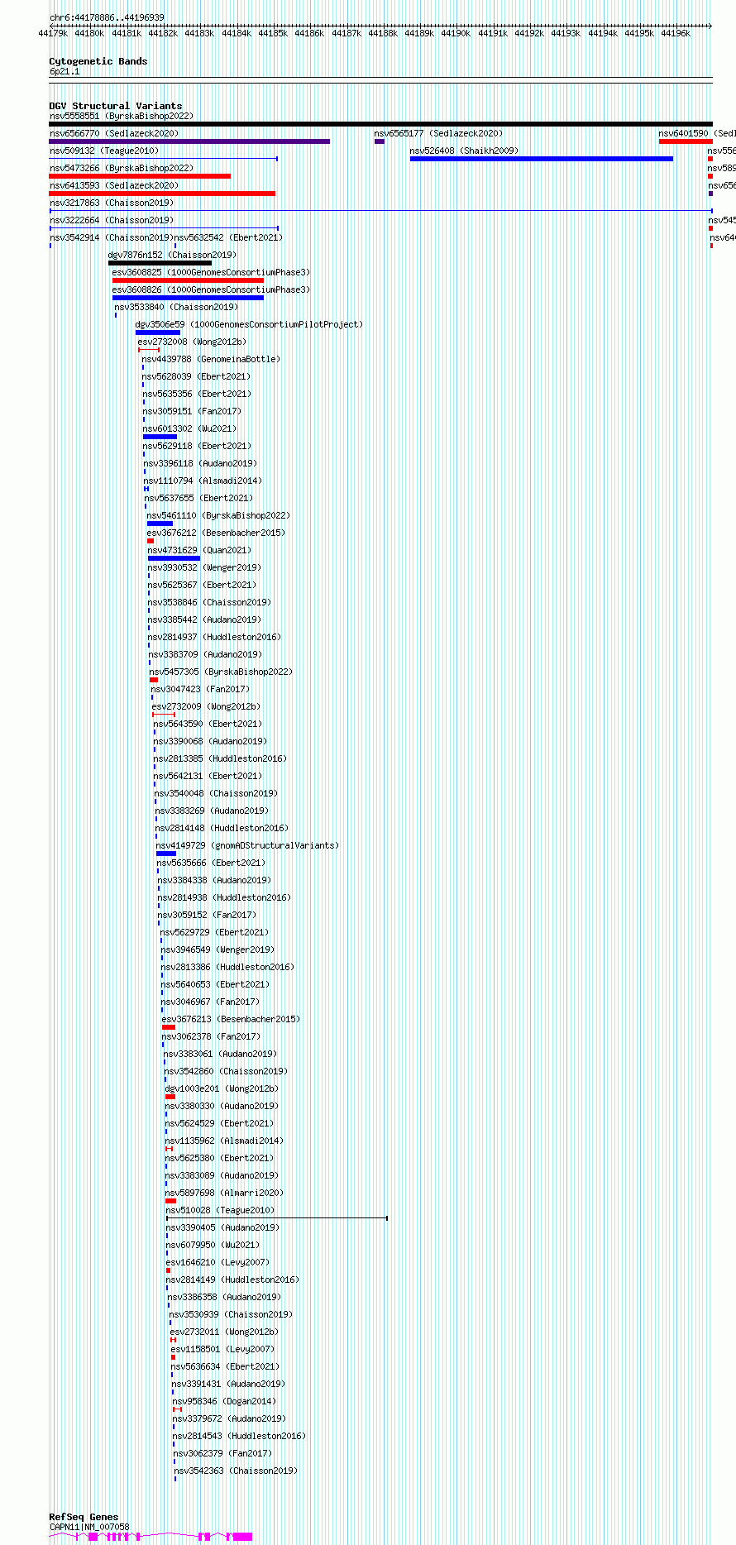Image resolution: width=736 pixels, height=1545 pixels.
Task: Select the red esv3608825 variant bar
Action: [188, 280]
